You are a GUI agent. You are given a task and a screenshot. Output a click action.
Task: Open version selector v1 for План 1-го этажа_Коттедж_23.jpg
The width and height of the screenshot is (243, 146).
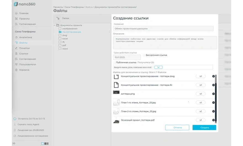[200, 103]
